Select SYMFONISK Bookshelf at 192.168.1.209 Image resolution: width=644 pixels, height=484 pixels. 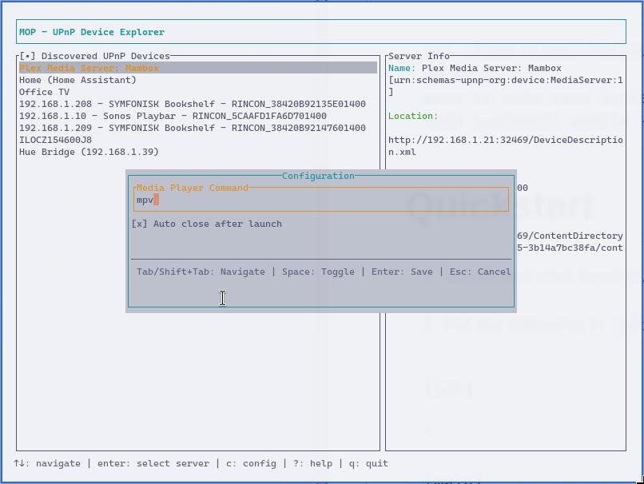point(192,128)
